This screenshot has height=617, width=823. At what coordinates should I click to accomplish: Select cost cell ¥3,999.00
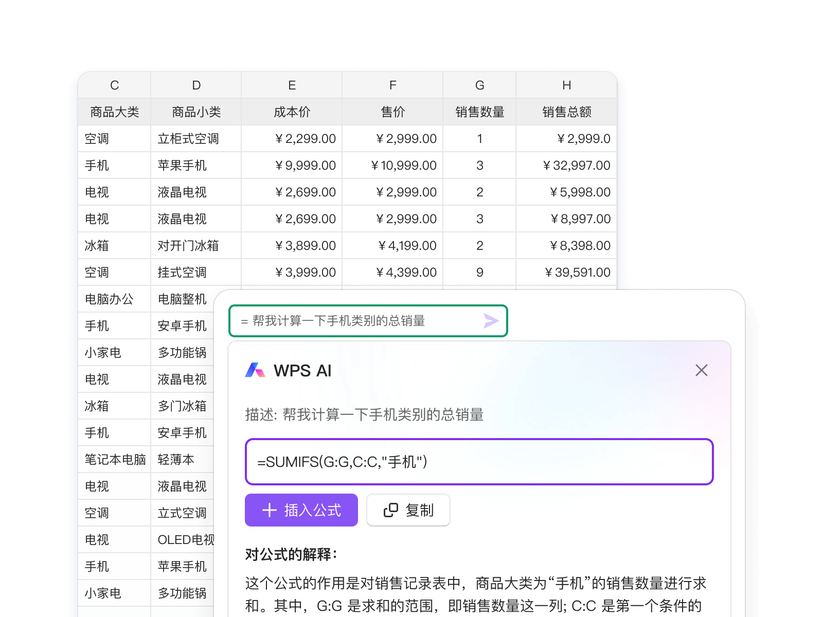click(292, 272)
